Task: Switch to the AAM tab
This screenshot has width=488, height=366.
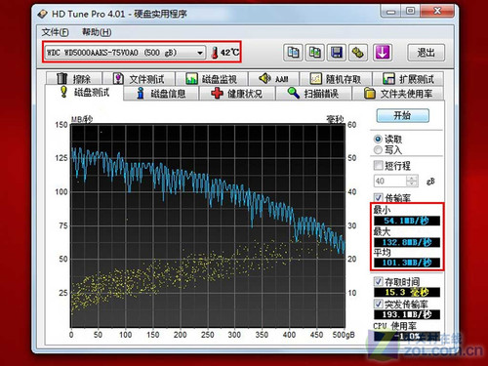Action: [274, 79]
